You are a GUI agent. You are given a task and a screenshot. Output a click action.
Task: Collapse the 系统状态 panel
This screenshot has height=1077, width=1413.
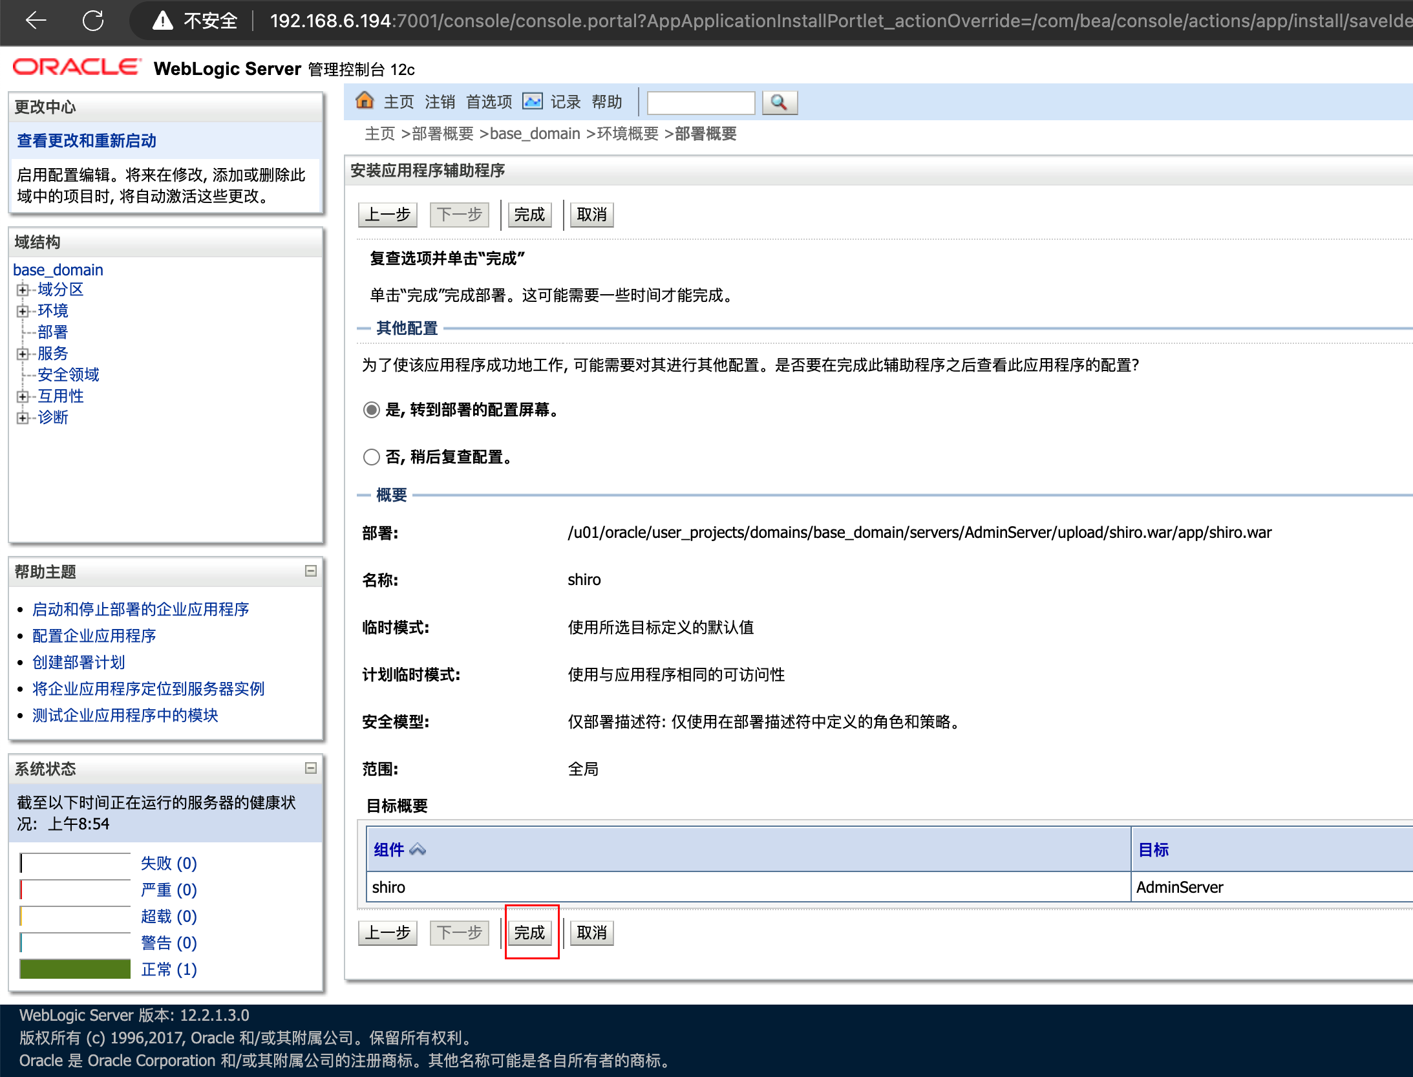coord(311,768)
